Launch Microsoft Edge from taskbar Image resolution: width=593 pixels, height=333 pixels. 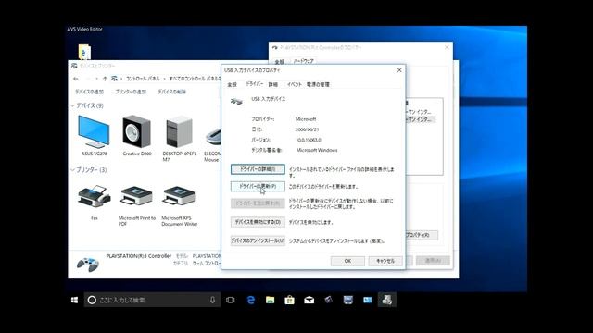coord(250,300)
